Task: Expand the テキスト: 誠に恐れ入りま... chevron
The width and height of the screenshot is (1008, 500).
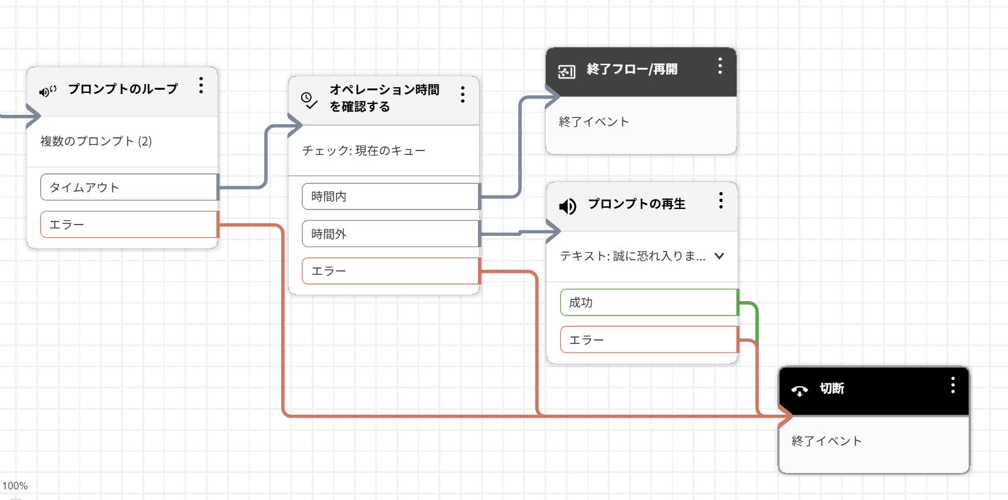Action: click(x=719, y=256)
